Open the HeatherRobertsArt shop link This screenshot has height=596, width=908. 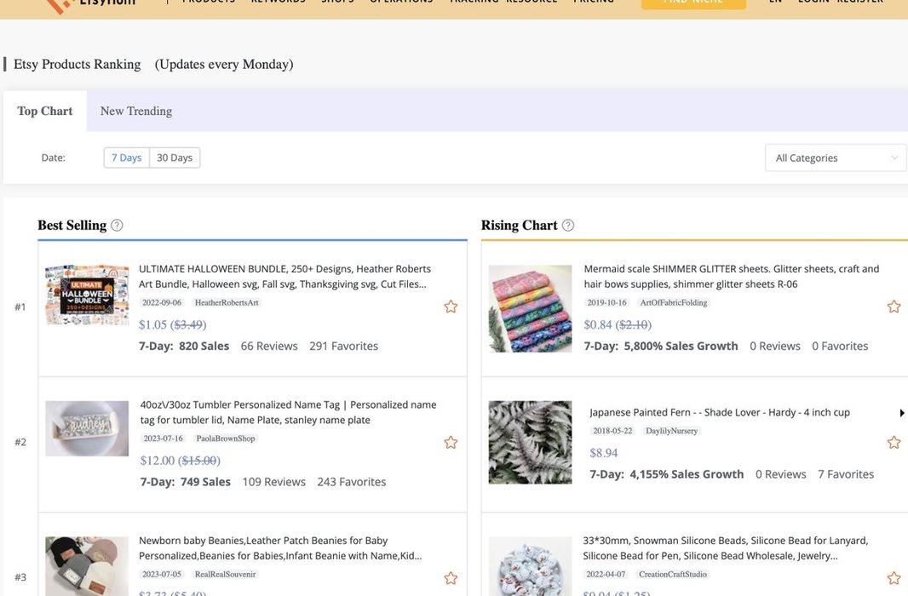(x=227, y=302)
